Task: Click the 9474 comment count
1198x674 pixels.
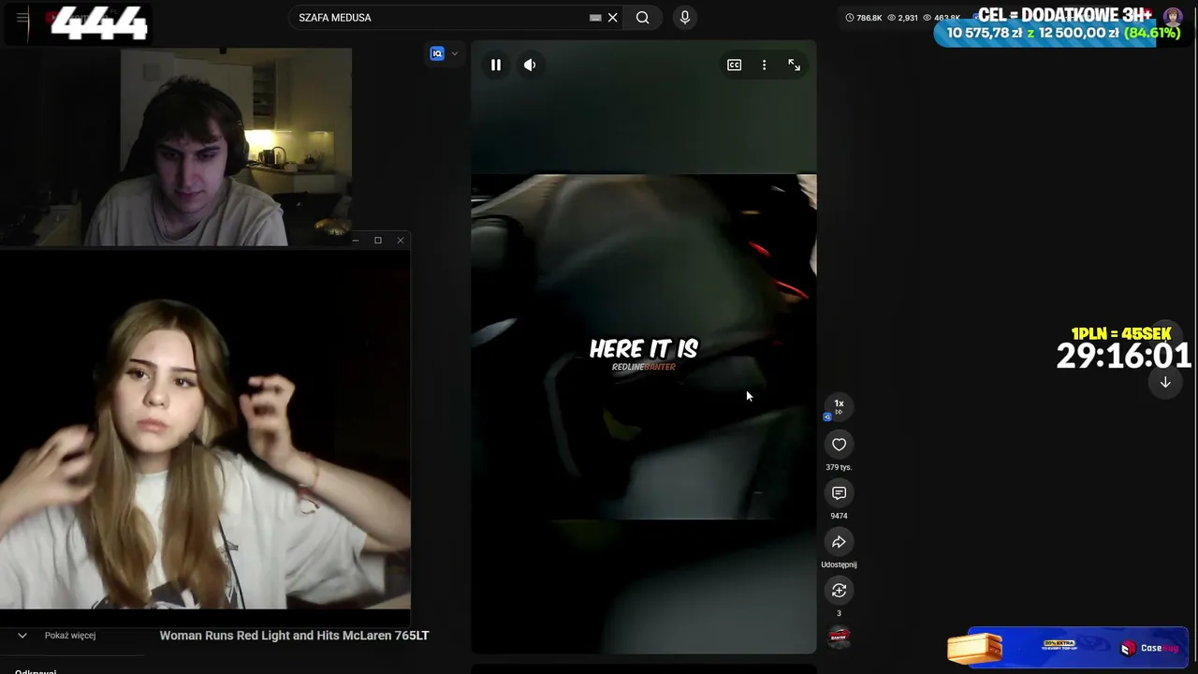Action: [x=839, y=516]
